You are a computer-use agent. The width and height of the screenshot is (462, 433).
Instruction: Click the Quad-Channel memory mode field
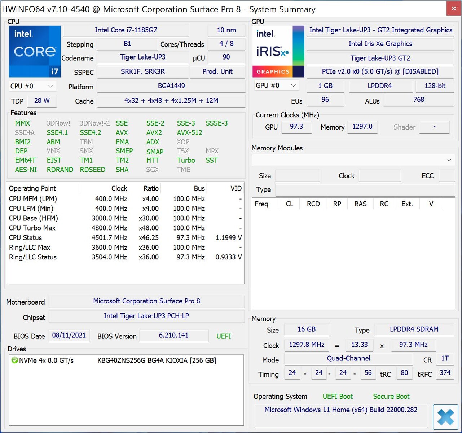tap(348, 358)
